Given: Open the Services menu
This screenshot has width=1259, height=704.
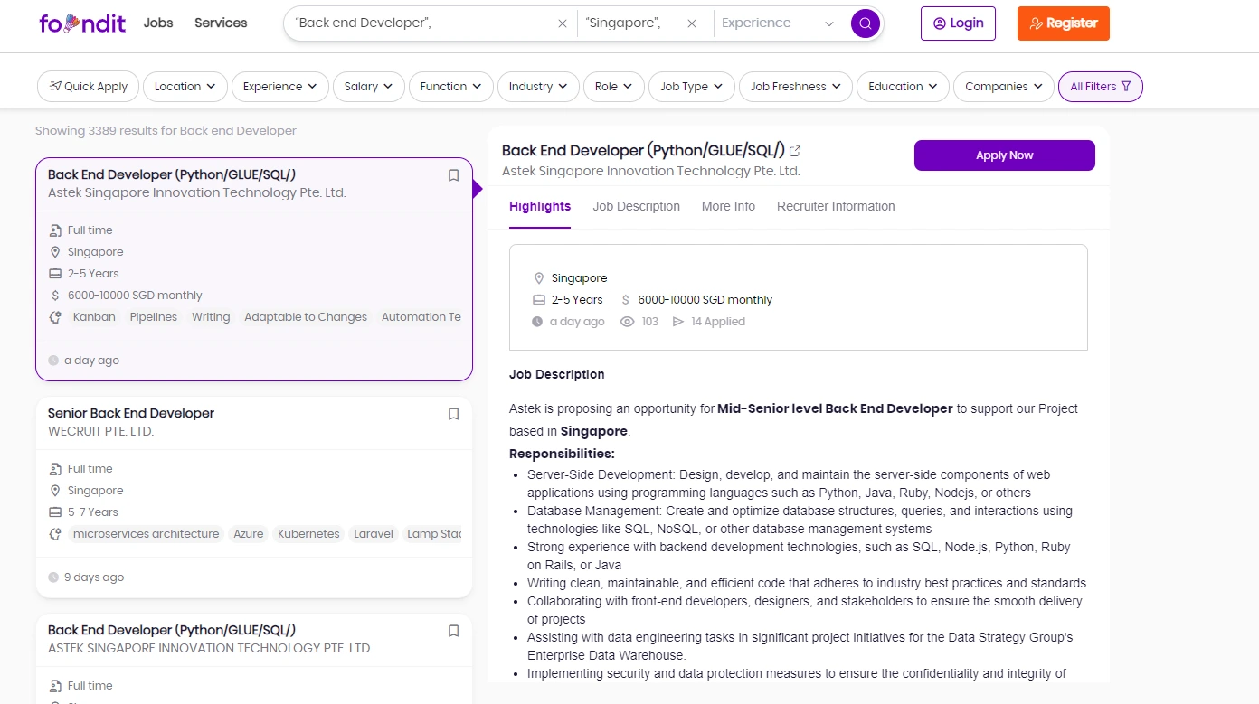Looking at the screenshot, I should click(221, 23).
